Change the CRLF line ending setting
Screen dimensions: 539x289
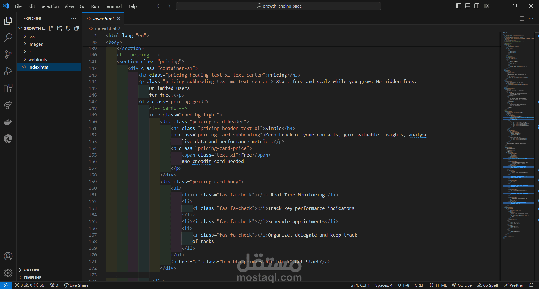coord(419,285)
